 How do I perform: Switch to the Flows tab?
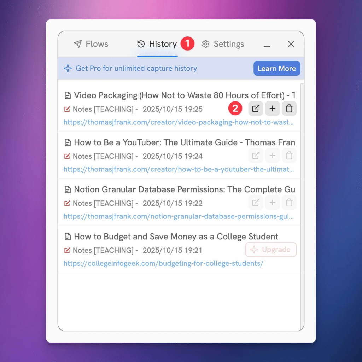[91, 44]
